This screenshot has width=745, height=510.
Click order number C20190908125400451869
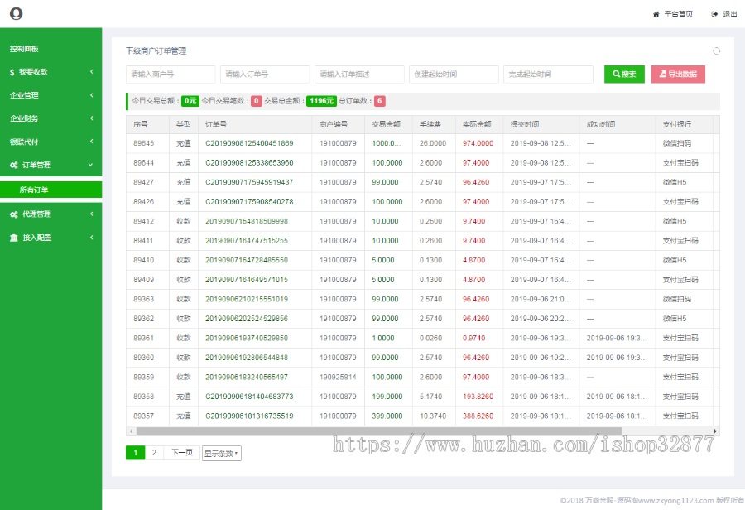(x=249, y=143)
